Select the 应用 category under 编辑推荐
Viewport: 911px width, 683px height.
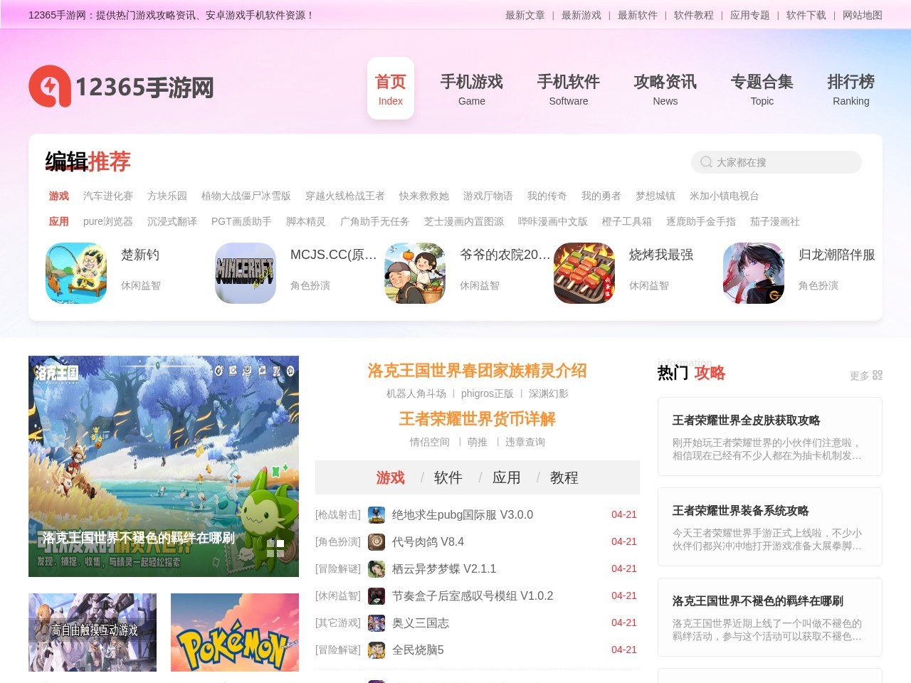click(58, 221)
